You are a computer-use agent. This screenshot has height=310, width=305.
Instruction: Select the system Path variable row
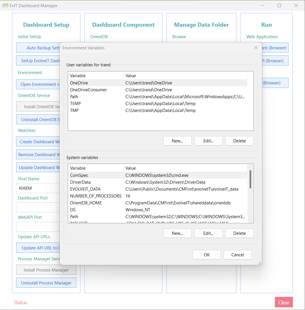pos(158,217)
